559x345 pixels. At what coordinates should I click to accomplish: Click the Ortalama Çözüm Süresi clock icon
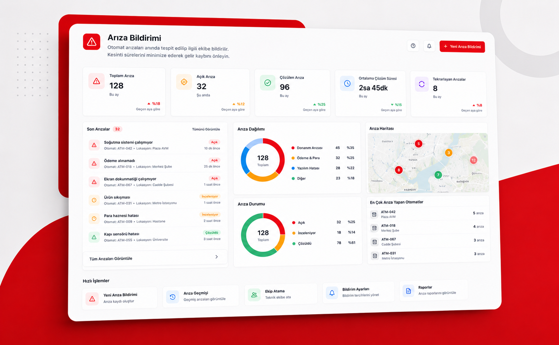pos(347,83)
